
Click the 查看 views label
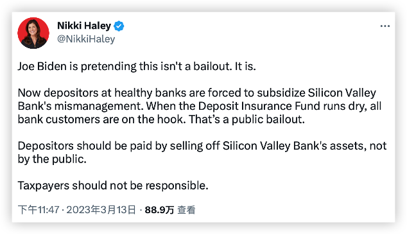[186, 210]
